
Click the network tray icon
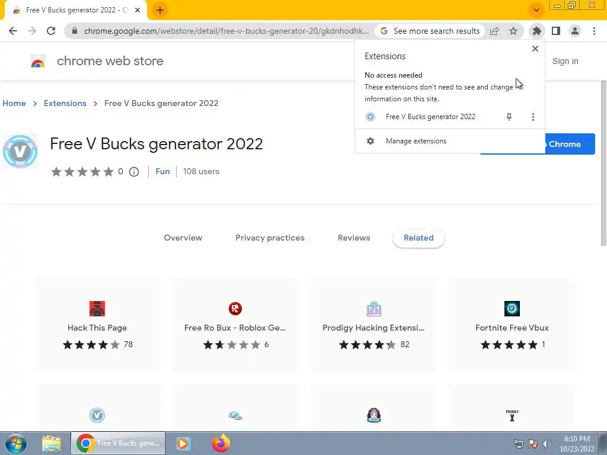(518, 444)
